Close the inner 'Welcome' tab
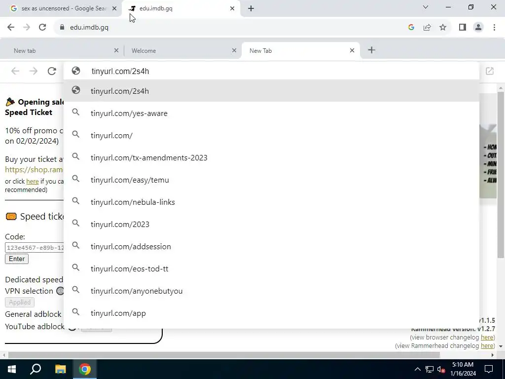Image resolution: width=505 pixels, height=379 pixels. [234, 51]
